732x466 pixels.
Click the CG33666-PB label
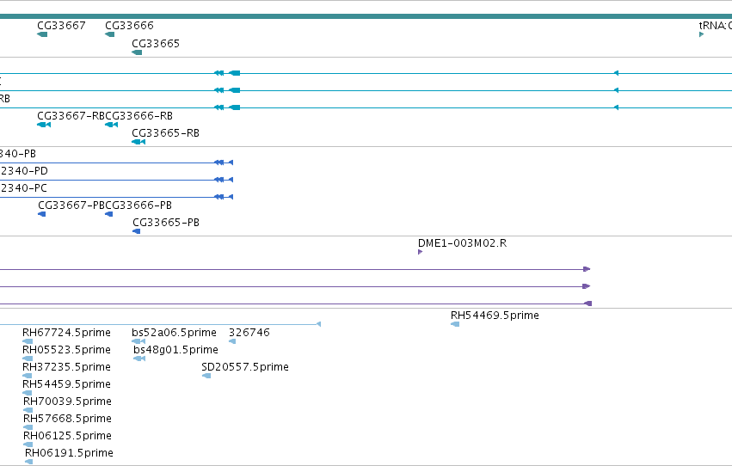138,205
